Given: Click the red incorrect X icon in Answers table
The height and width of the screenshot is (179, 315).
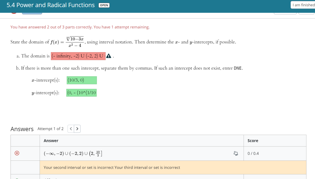Looking at the screenshot, I should (17, 153).
